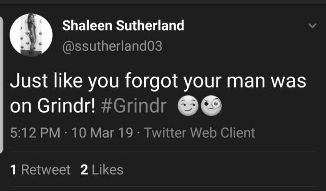Viewport: 326px width, 191px height.
Task: Click the bold number 2 before Likes
Action: click(84, 170)
